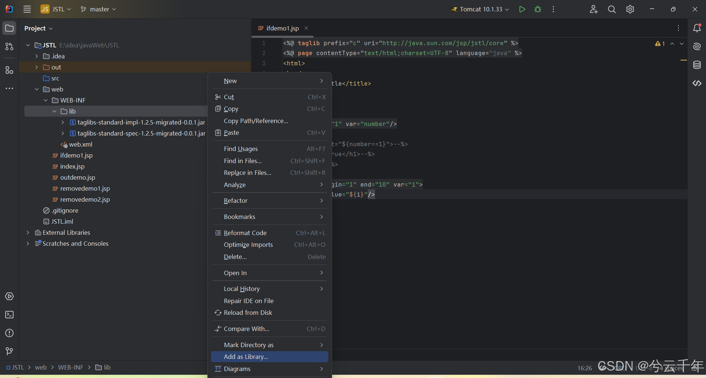The width and height of the screenshot is (706, 378).
Task: Select the ifdemo1.jsp editor tab
Action: coord(282,28)
